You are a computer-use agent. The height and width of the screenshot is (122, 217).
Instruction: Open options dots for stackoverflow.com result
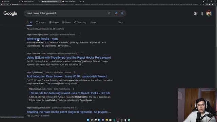click(82, 108)
